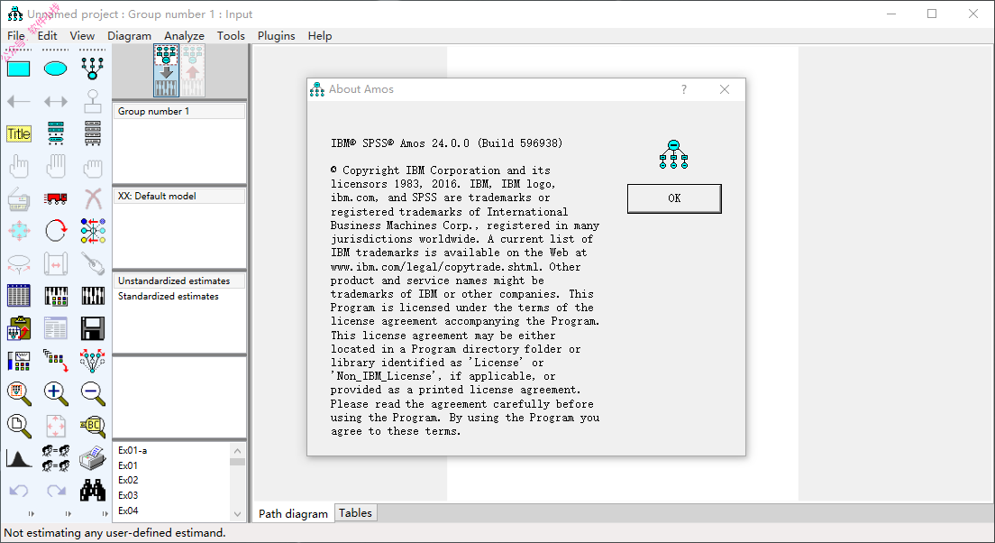Image resolution: width=995 pixels, height=543 pixels.
Task: Choose the double-headed covariance arrow tool
Action: 55,101
